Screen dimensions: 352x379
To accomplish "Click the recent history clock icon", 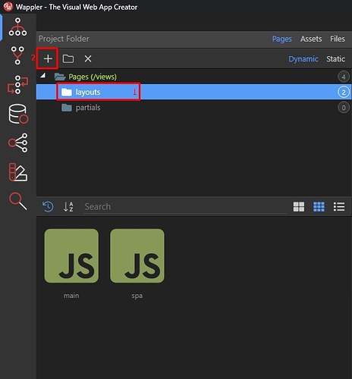I will [48, 207].
